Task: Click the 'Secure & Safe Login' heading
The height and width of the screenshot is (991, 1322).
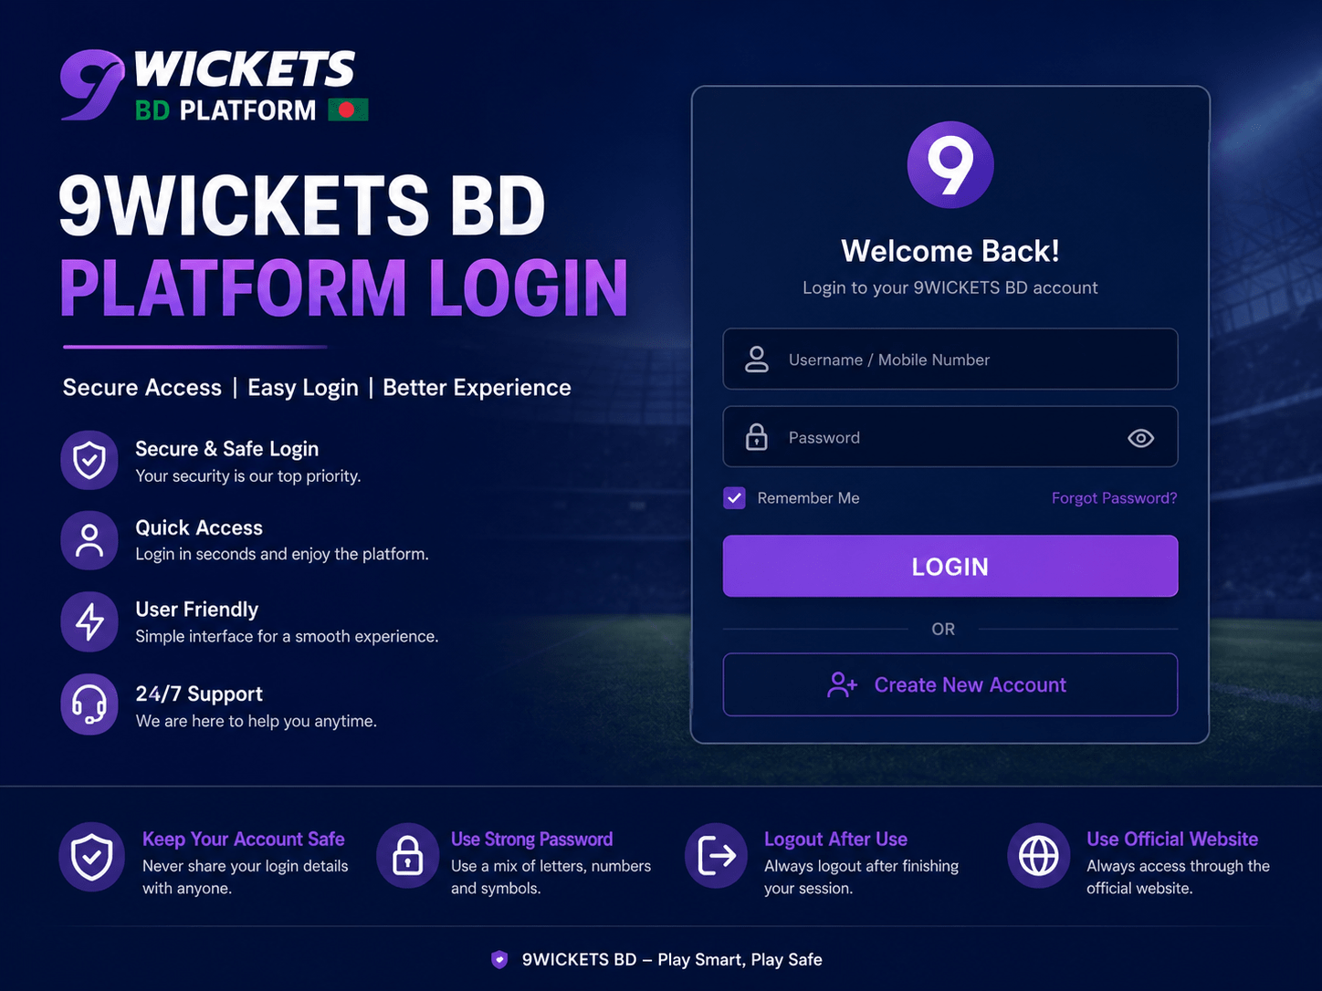Action: (x=227, y=449)
